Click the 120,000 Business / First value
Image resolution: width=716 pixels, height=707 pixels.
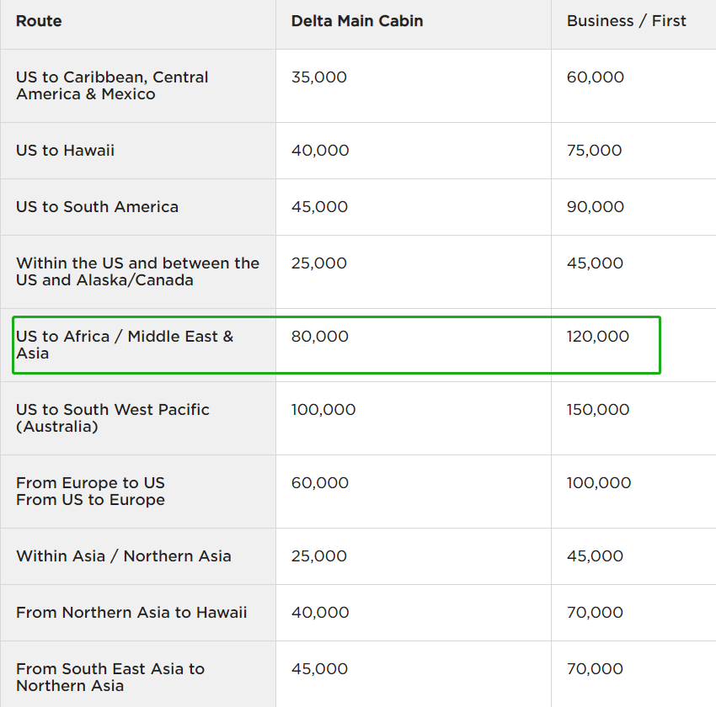click(x=598, y=337)
